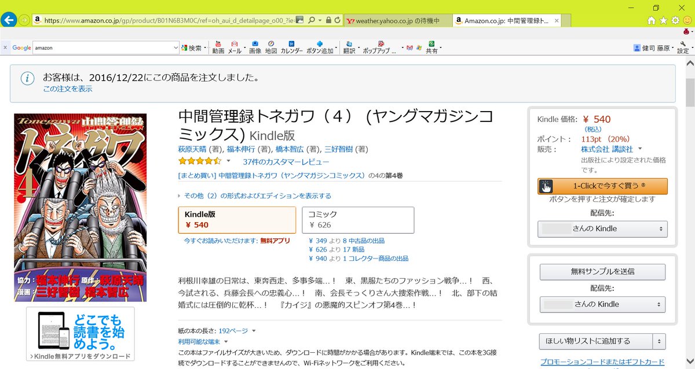The height and width of the screenshot is (369, 695).
Task: Open the この注文を表示 link
Action: tap(67, 89)
